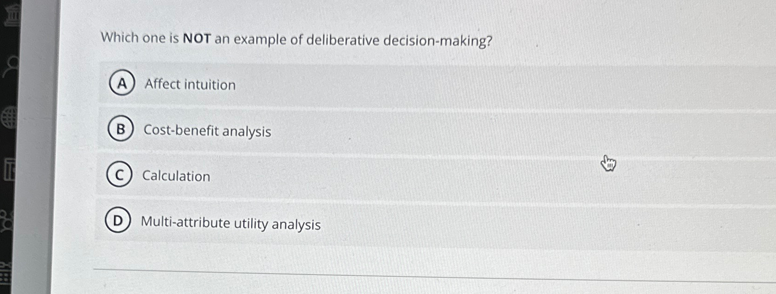Screen dimensions: 776x294
Task: Choose answer B, Cost-benefit analysis
Action: coord(207,131)
